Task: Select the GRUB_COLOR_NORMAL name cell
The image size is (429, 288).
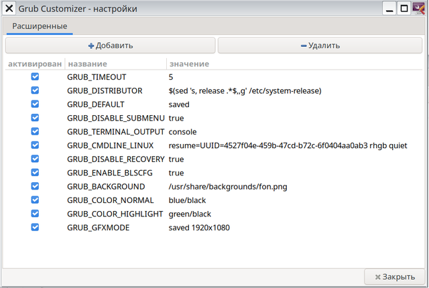Action: (110, 200)
